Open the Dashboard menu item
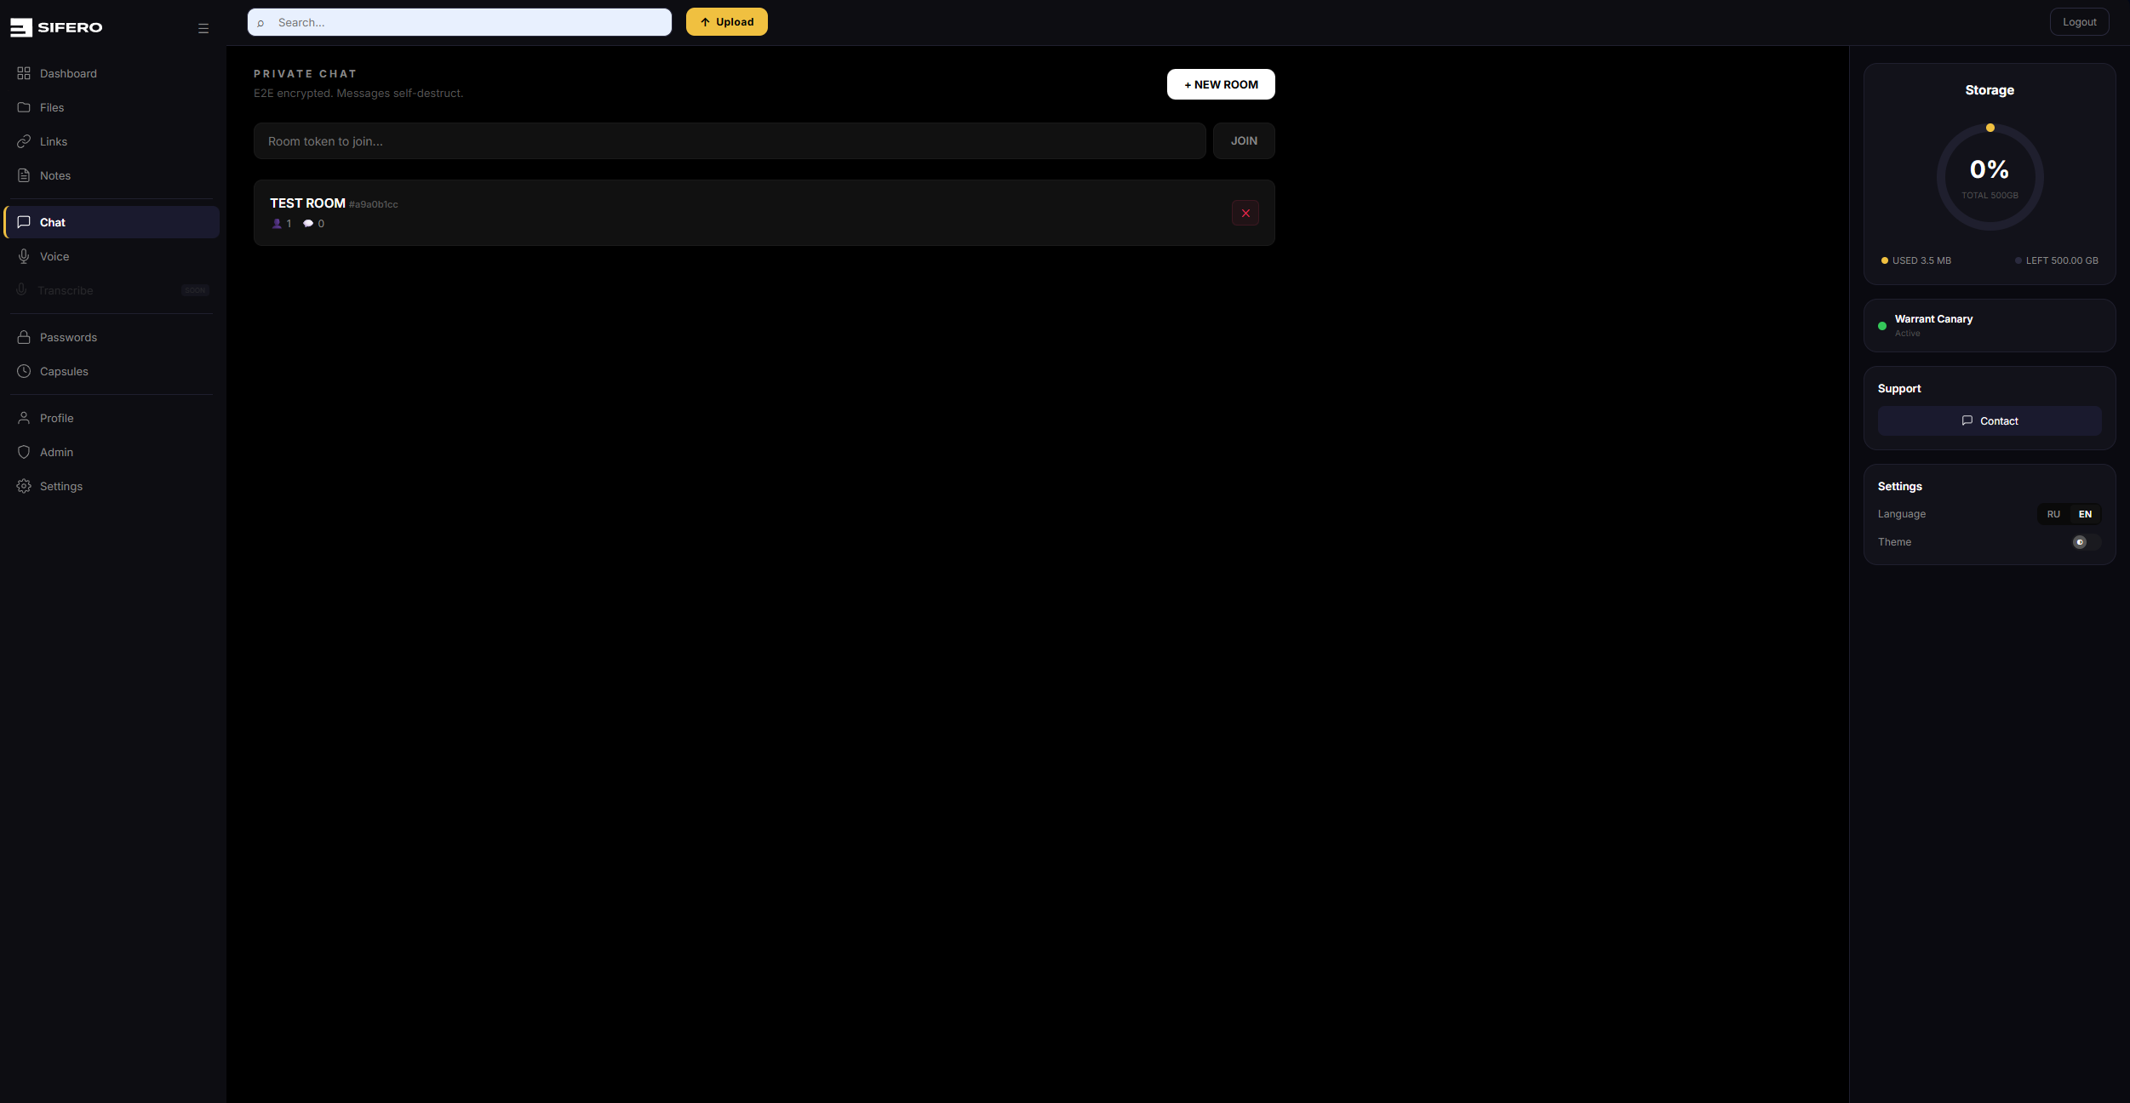The image size is (2130, 1103). 68,73
